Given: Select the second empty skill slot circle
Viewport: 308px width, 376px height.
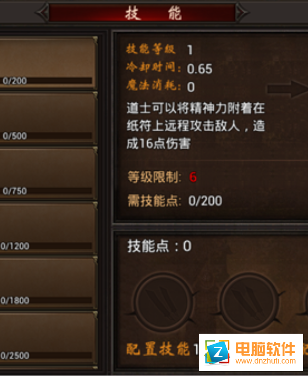Looking at the screenshot, I should pos(249,302).
